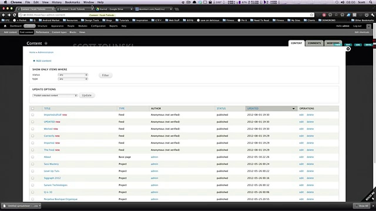Open the Chrome Bookmarks menu
The width and height of the screenshot is (376, 211).
point(72,2)
